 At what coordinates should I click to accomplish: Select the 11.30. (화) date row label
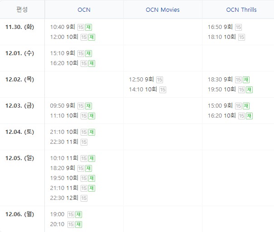pos(19,27)
